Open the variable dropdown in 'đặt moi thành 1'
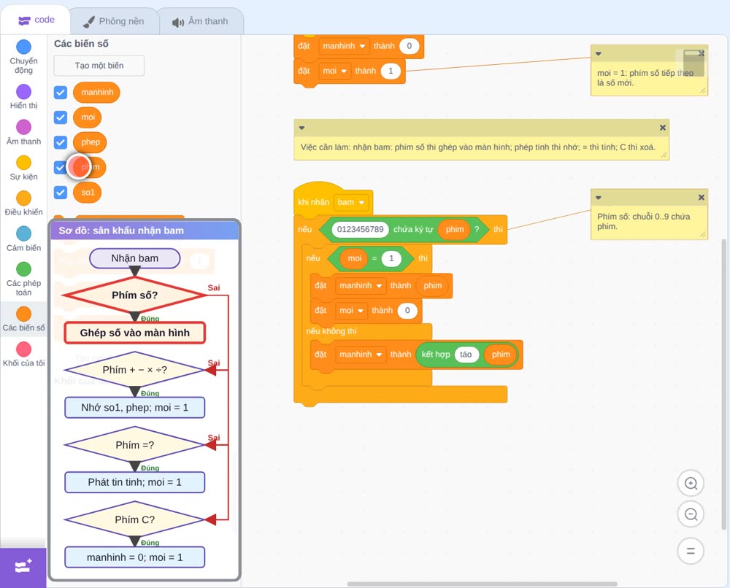 pyautogui.click(x=335, y=71)
